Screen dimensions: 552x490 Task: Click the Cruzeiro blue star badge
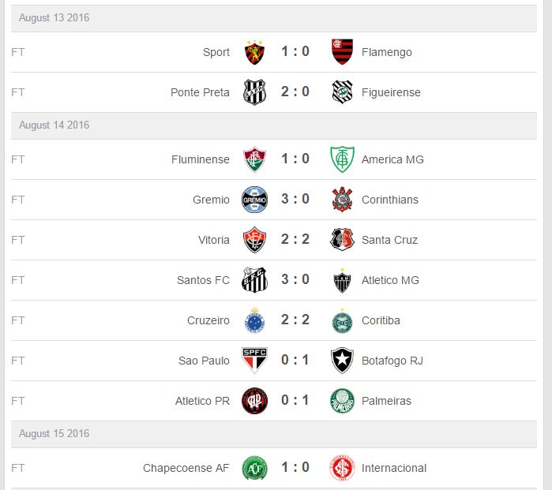[x=254, y=320]
